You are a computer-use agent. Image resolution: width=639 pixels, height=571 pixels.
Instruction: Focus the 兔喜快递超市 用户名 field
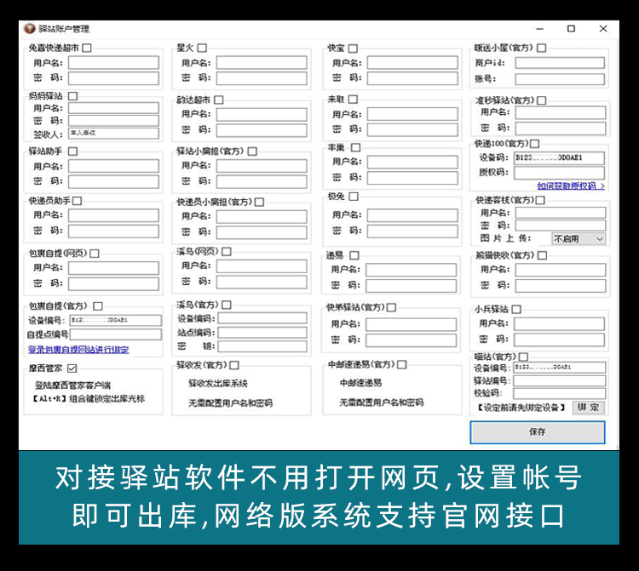pyautogui.click(x=113, y=63)
